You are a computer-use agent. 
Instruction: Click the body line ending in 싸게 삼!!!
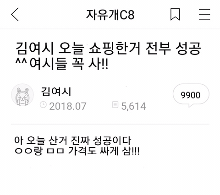click(77, 151)
